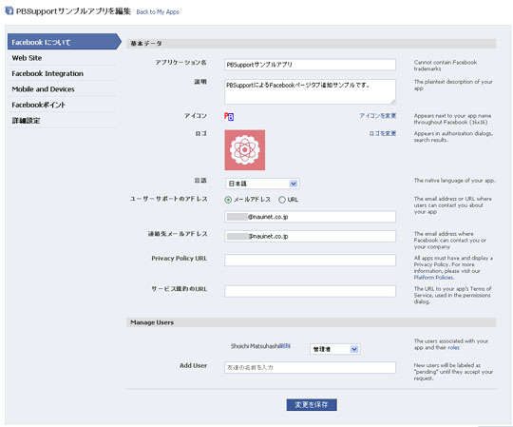513x427 pixels.
Task: Open the 日本語 language dropdown
Action: [x=262, y=184]
